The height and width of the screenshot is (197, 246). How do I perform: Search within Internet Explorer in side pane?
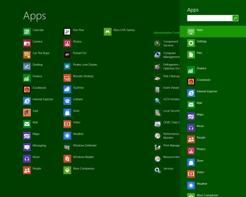point(213,93)
